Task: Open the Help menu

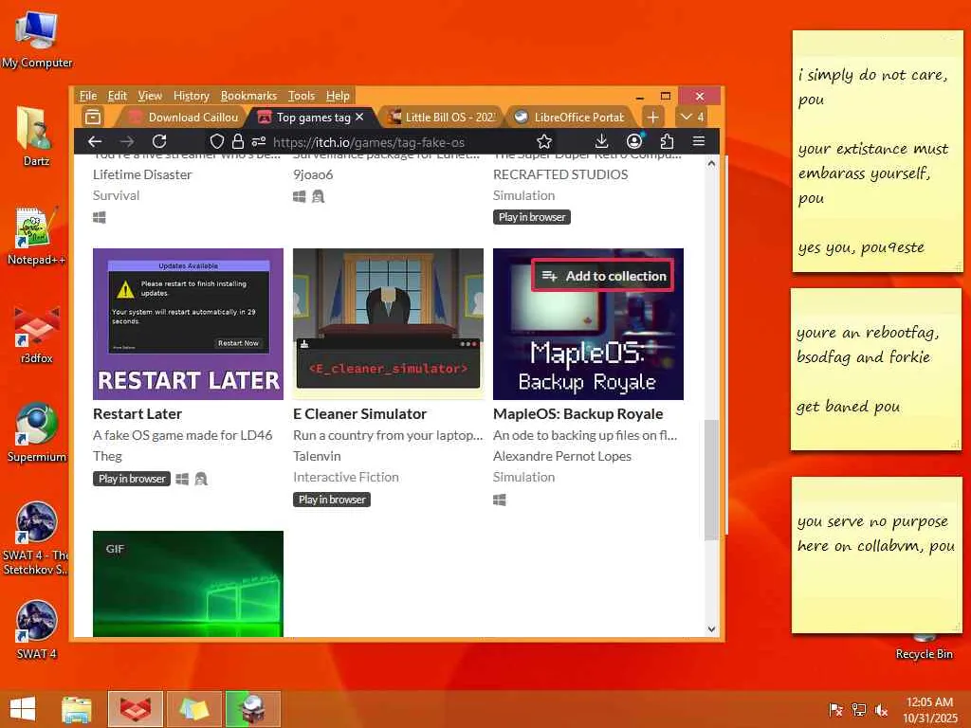Action: pyautogui.click(x=338, y=96)
